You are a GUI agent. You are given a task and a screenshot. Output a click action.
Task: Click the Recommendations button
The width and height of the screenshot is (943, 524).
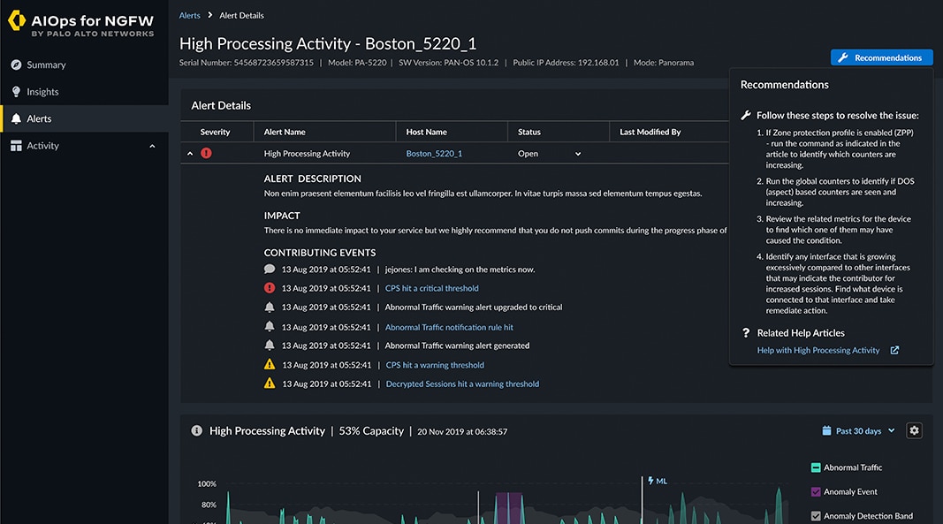pyautogui.click(x=882, y=57)
